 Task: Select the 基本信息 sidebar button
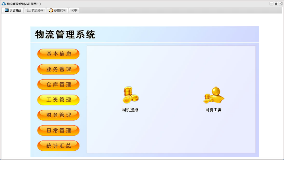[58, 54]
